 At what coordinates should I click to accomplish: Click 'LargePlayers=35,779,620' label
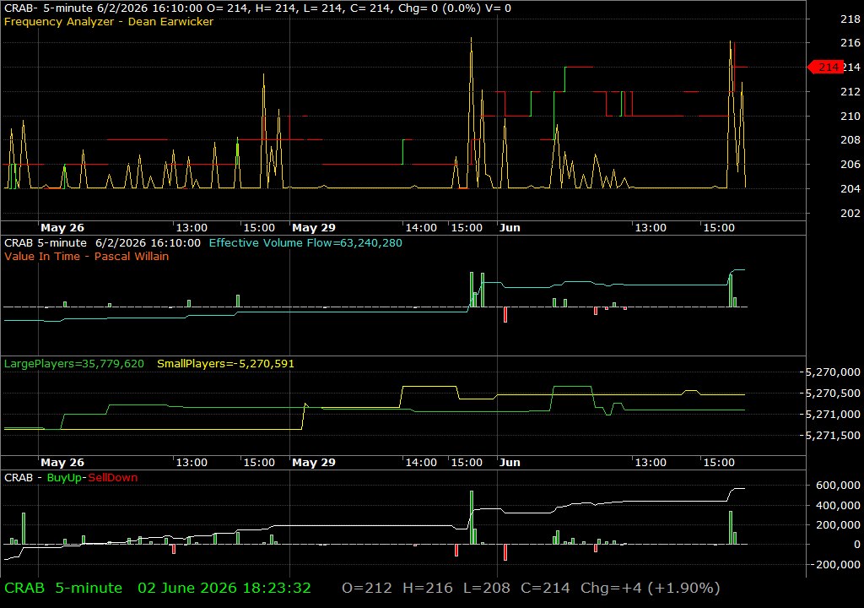74,364
